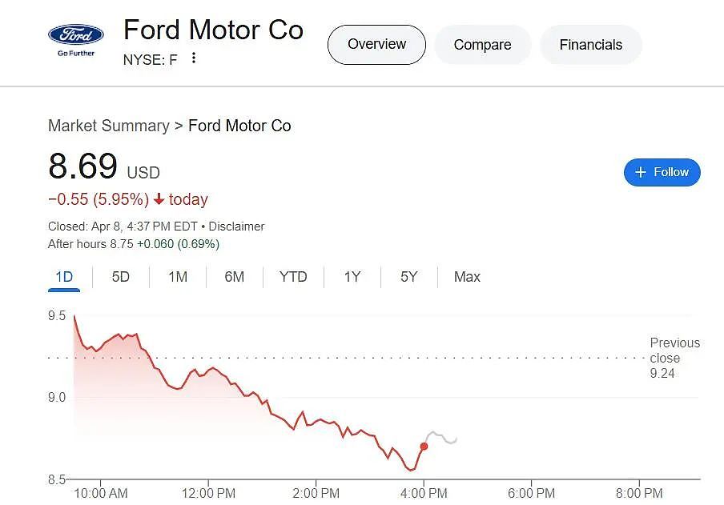Open the Overview tab
This screenshot has width=724, height=505.
pyautogui.click(x=376, y=45)
